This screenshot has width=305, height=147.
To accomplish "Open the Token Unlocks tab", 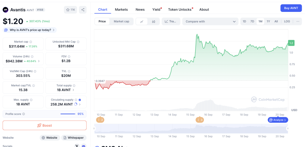I will (180, 10).
